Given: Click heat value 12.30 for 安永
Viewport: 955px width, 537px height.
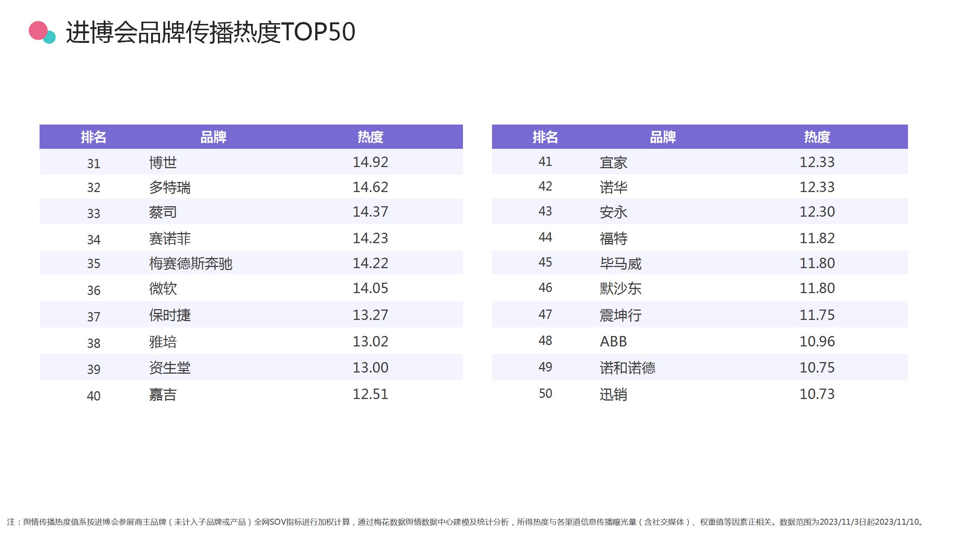Looking at the screenshot, I should click(817, 212).
